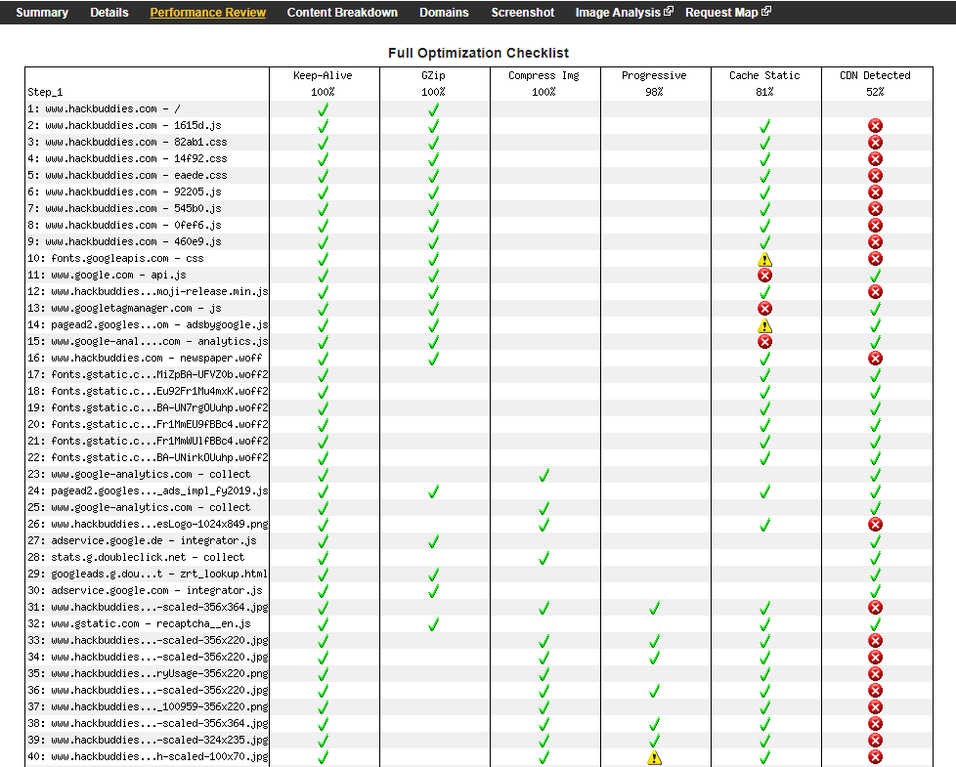Viewport: 956px width, 767px height.
Task: Click the yellow warning icon in adsbygoogle.js row
Action: 764,325
